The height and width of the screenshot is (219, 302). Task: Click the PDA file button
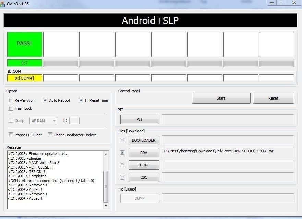click(144, 153)
